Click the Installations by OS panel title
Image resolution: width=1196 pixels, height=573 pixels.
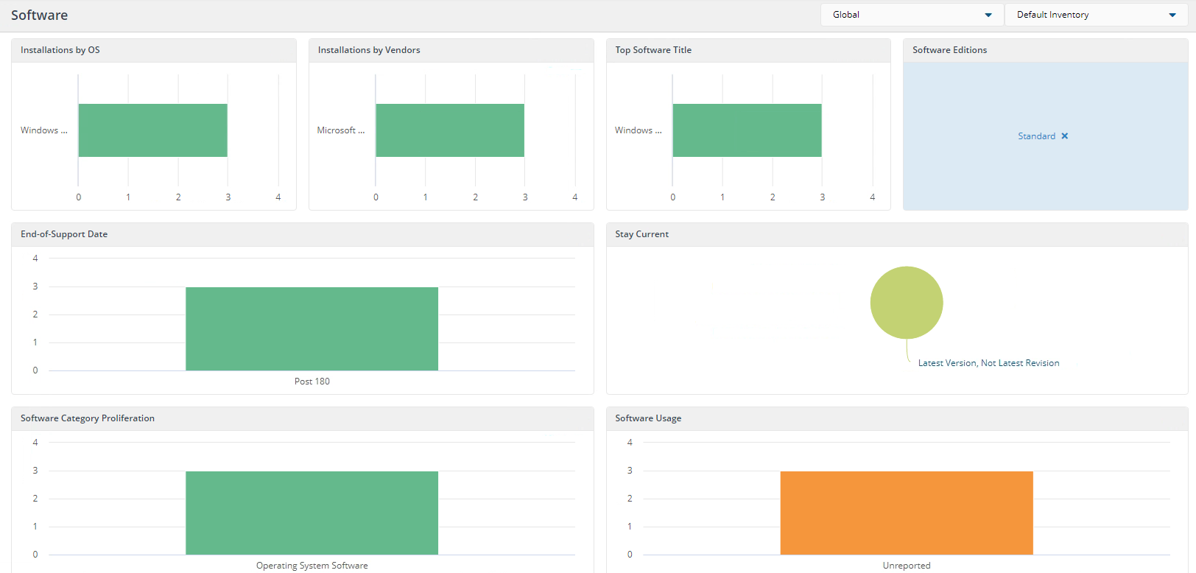click(x=60, y=50)
